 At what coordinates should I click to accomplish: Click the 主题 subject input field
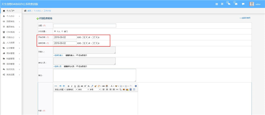tap(85, 26)
